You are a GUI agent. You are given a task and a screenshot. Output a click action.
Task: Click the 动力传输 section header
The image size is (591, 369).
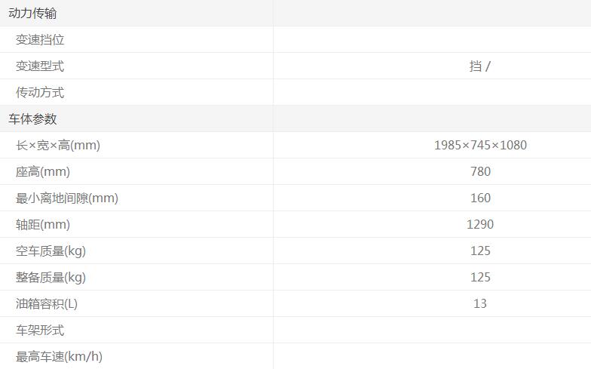(x=32, y=14)
